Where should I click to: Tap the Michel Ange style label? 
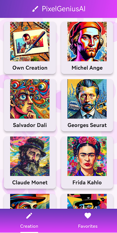click(x=87, y=68)
